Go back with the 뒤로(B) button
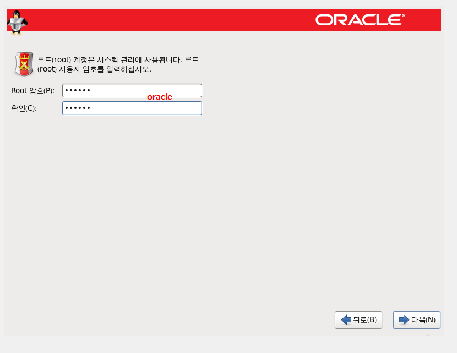Screen dimensions: 457x353 point(358,320)
